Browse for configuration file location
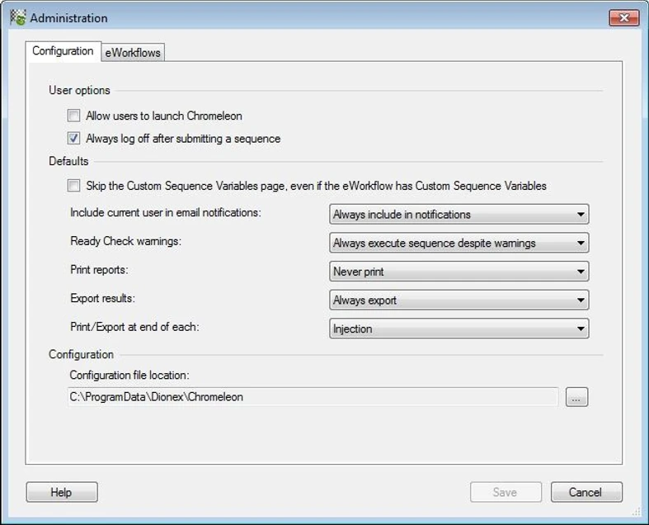This screenshot has width=649, height=525. point(576,397)
